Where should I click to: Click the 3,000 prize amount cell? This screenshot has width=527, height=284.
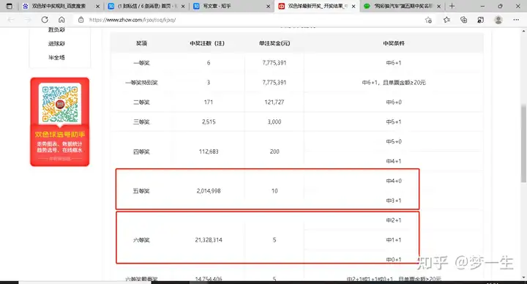click(274, 122)
